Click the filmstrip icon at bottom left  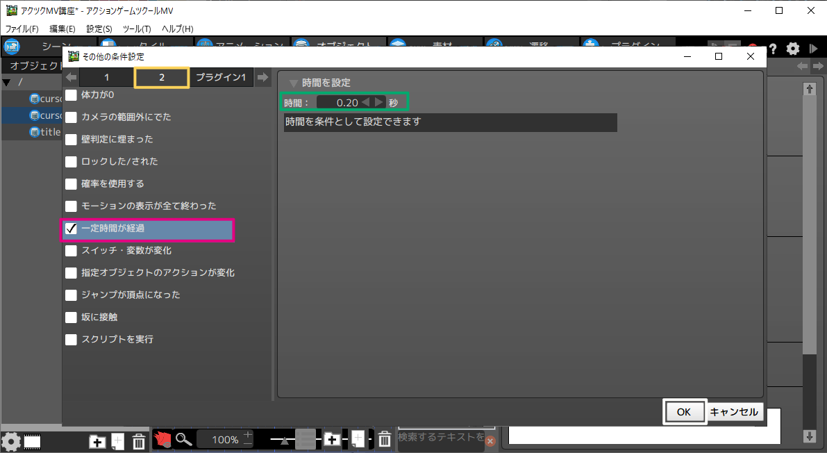[33, 441]
